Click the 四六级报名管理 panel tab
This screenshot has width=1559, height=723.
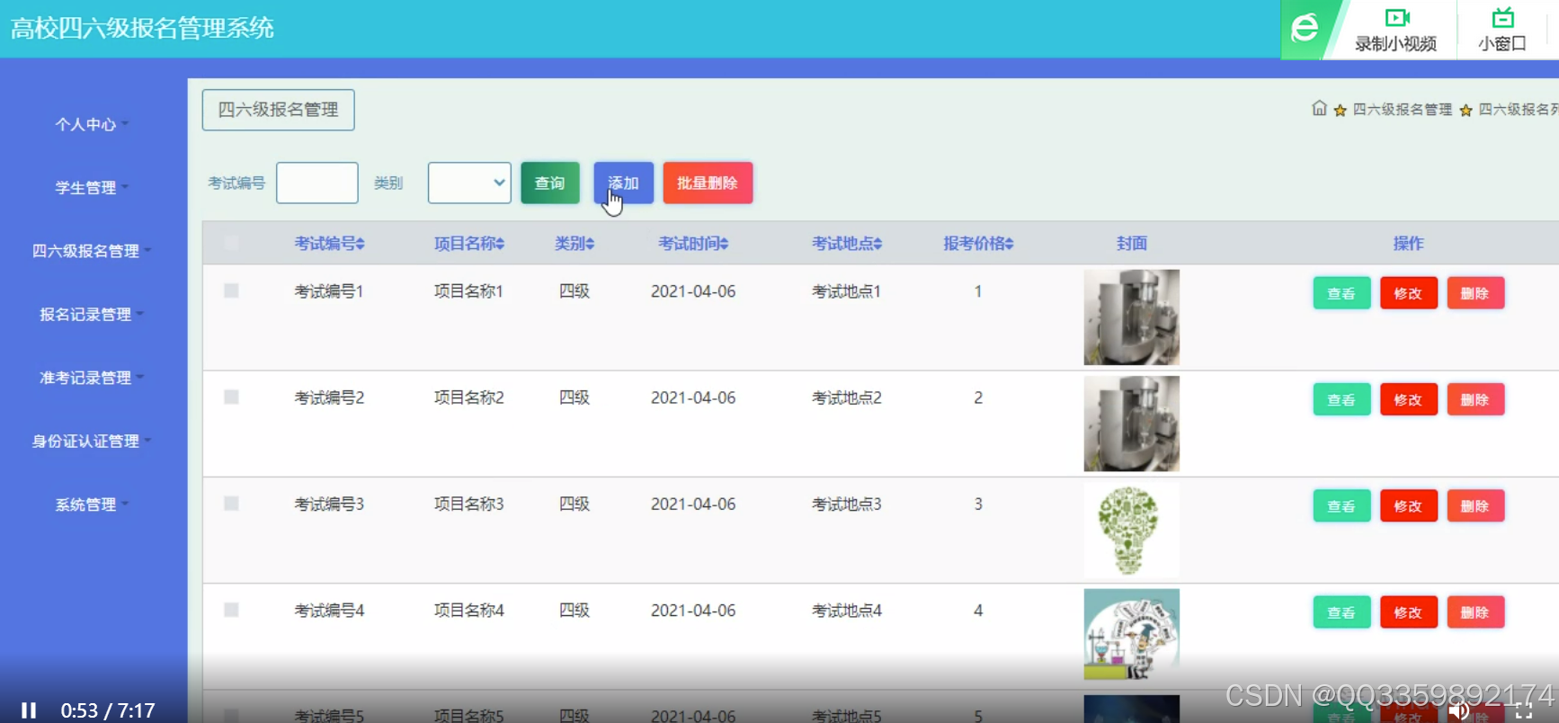[x=278, y=110]
